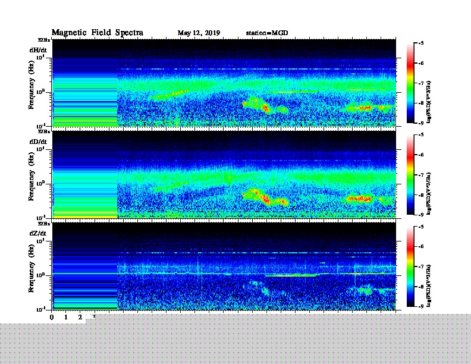Click the -9 value on the dZ/dt colorbar

point(421,306)
